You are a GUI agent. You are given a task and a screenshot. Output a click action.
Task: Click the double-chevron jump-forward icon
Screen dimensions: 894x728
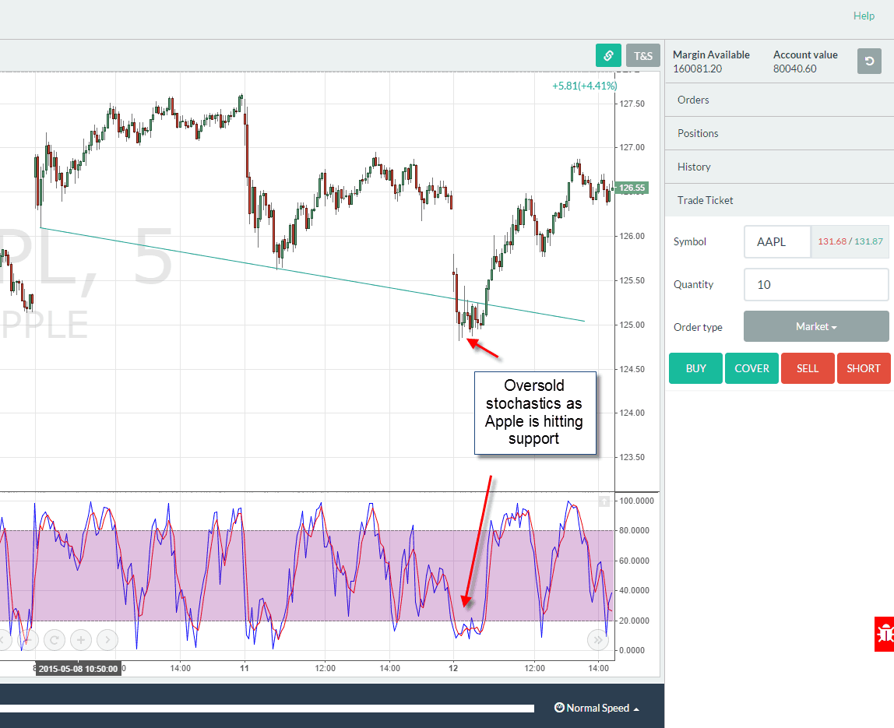pos(598,640)
